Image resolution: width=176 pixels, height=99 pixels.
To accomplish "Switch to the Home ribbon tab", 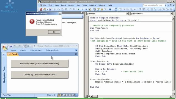I will click(13, 50).
